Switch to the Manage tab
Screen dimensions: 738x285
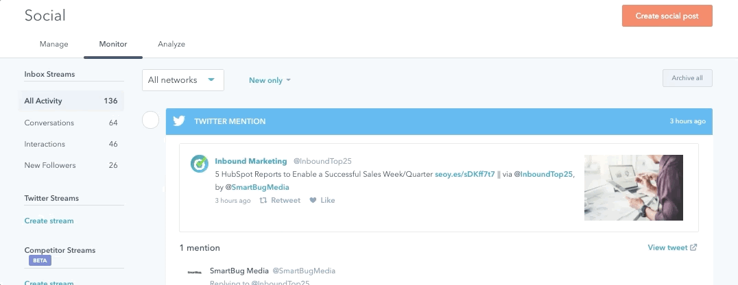[x=54, y=45]
